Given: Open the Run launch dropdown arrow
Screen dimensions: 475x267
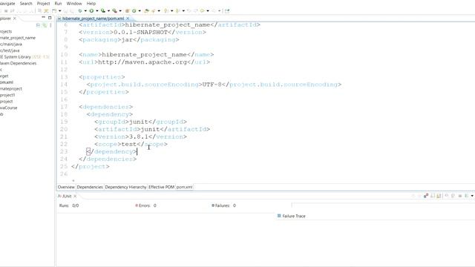Looking at the screenshot, I should 97,10.
